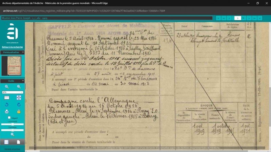Click the zoom in magnifier icon
Image resolution: width=271 pixels, height=152 pixels.
click(x=6, y=87)
